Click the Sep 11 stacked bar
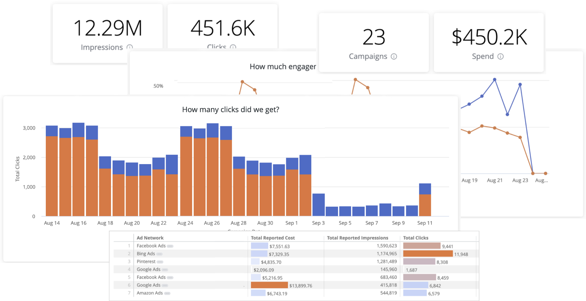Image resolution: width=586 pixels, height=301 pixels. point(425,200)
